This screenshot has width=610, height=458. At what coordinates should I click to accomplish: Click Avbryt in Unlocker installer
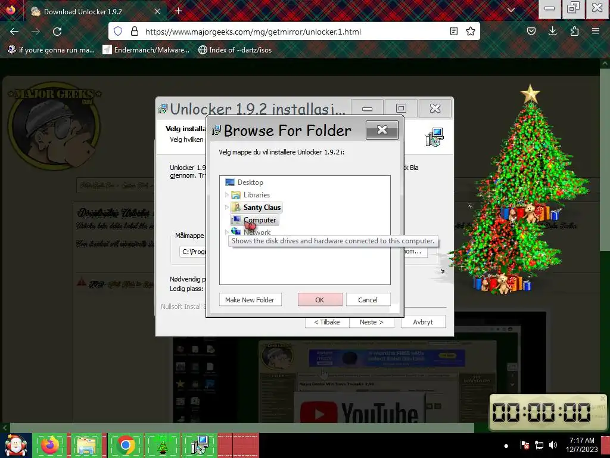[x=423, y=322]
